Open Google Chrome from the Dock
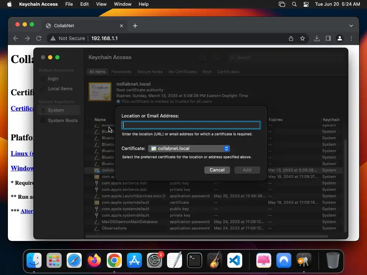This screenshot has height=275, width=367. 114,260
